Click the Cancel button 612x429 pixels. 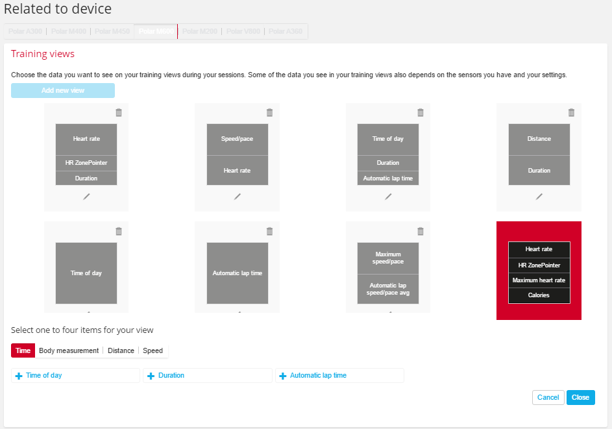pyautogui.click(x=548, y=397)
